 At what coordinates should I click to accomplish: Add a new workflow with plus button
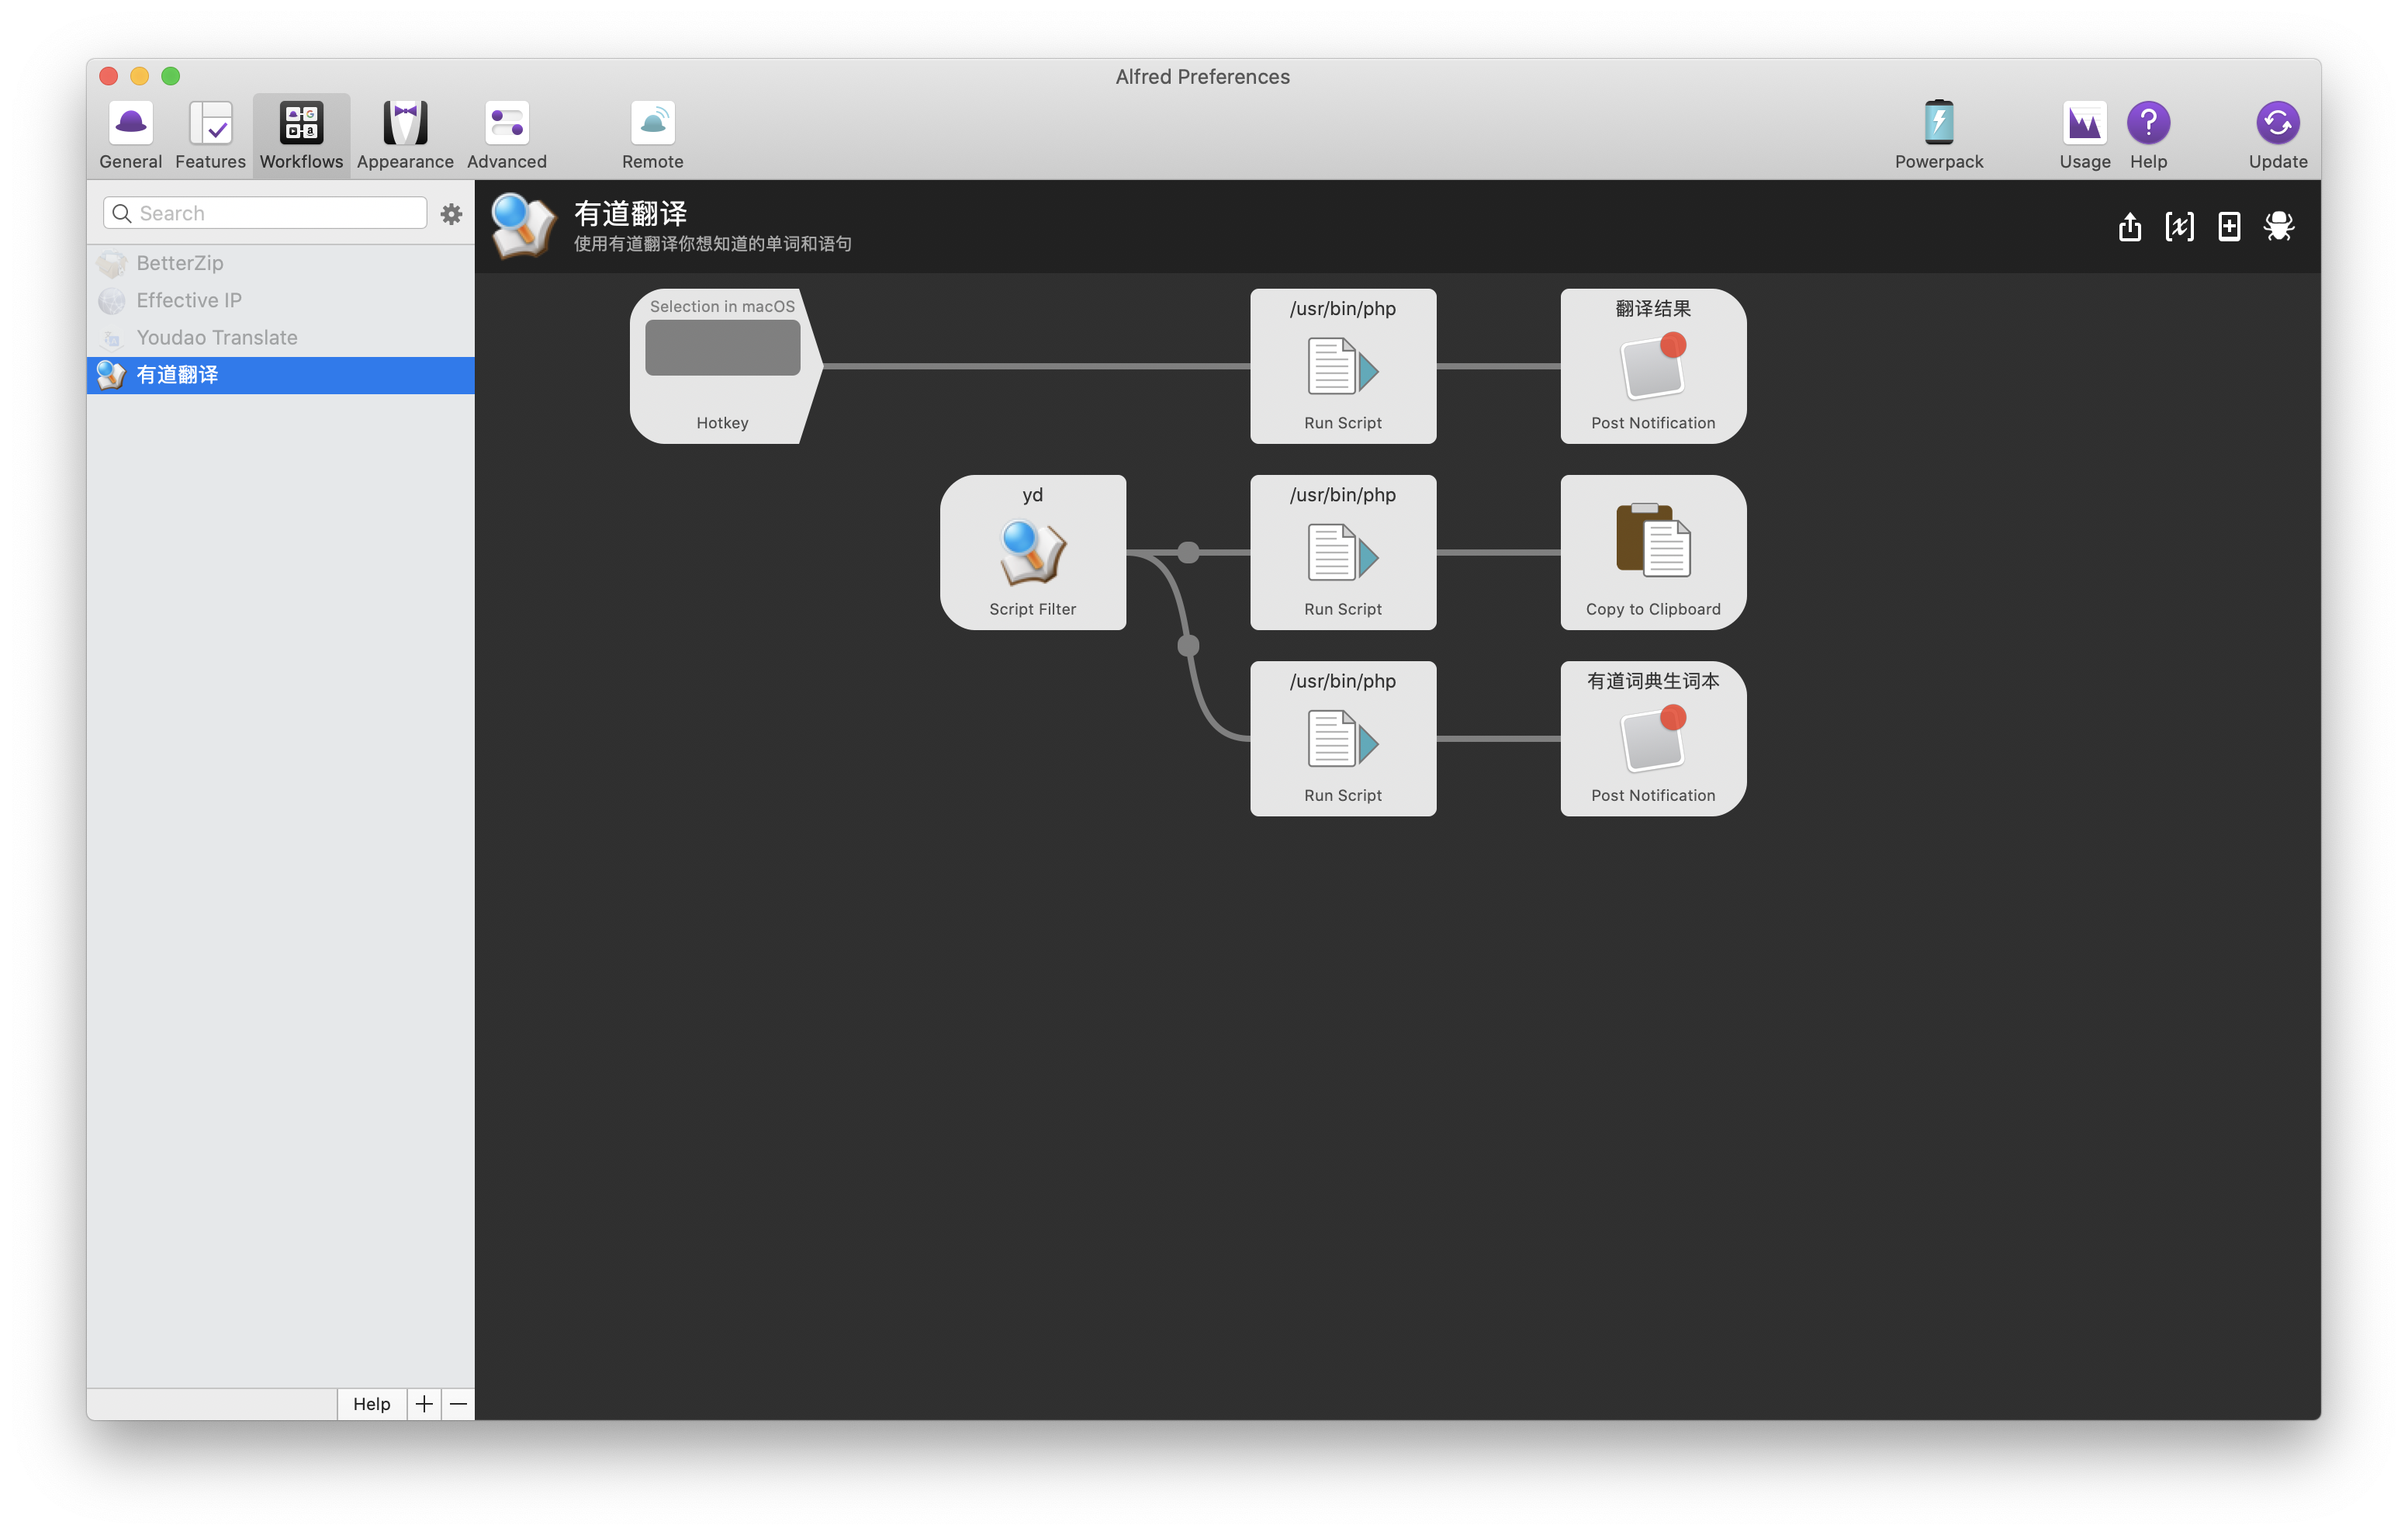pyautogui.click(x=424, y=1404)
